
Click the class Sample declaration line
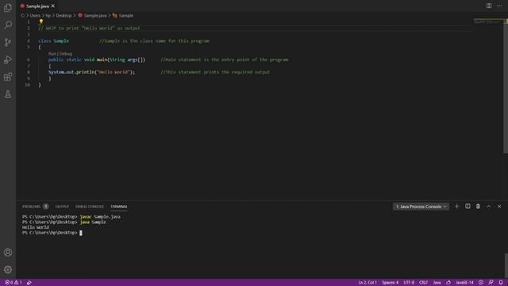[x=53, y=41]
